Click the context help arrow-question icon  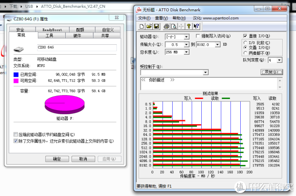(x=196, y=26)
